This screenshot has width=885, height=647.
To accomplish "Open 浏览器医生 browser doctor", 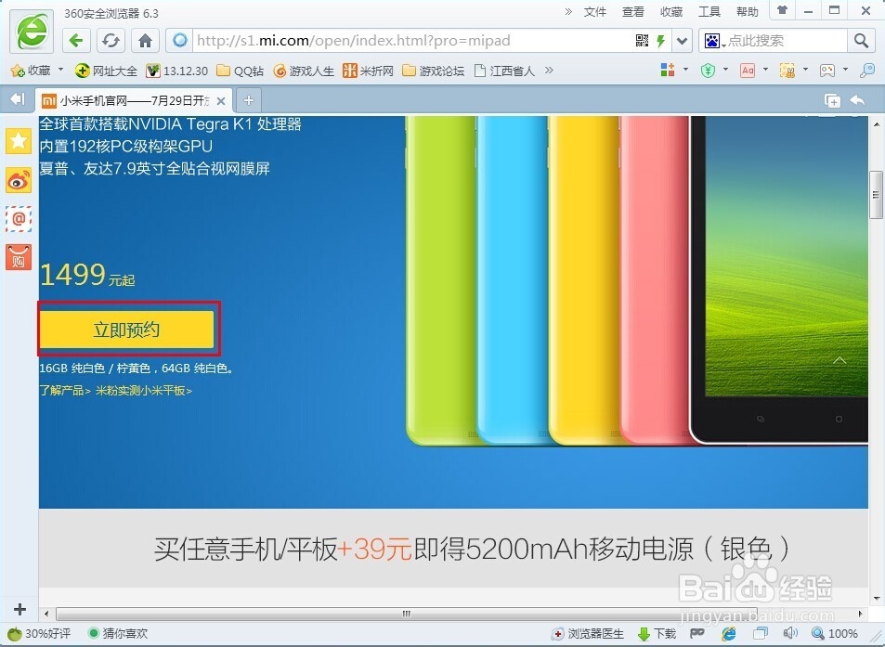I will click(x=588, y=634).
